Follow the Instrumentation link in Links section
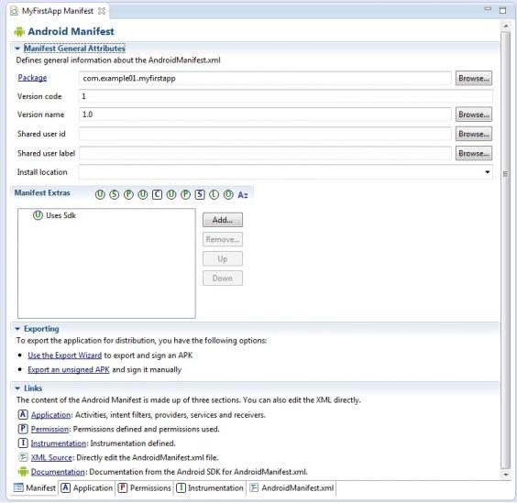Viewport: 517px width, 503px height. pos(59,443)
